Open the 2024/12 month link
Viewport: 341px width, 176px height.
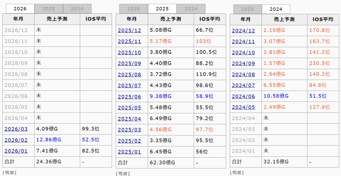pyautogui.click(x=243, y=31)
